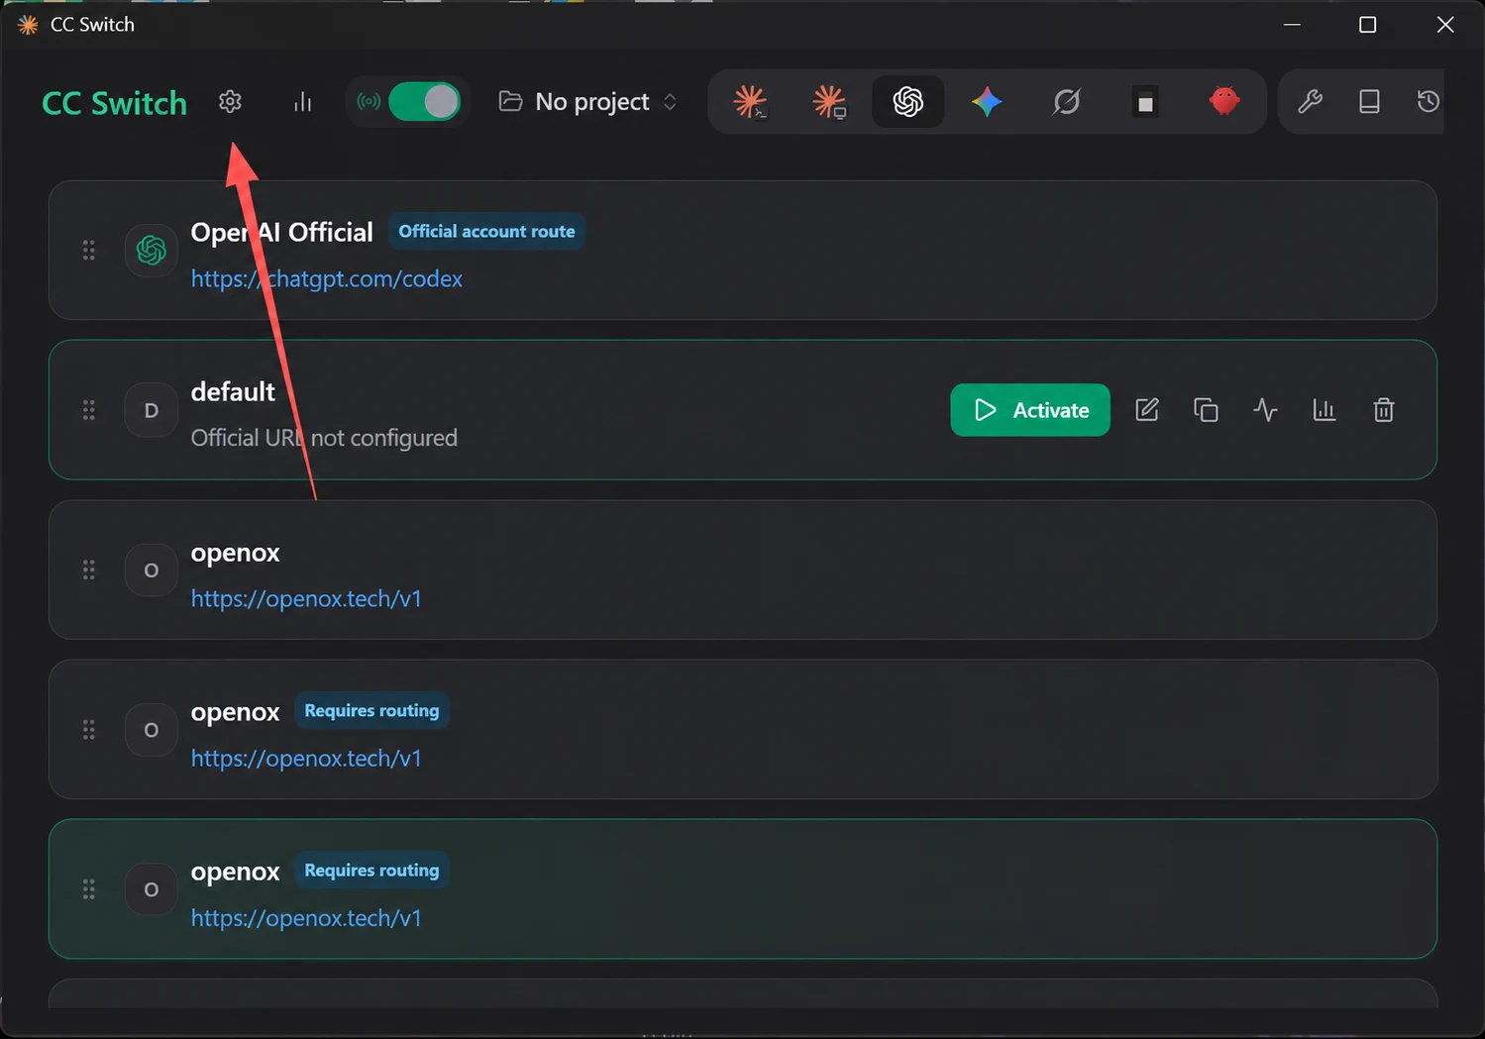The height and width of the screenshot is (1039, 1485).
Task: Activate the default provider
Action: point(1030,410)
